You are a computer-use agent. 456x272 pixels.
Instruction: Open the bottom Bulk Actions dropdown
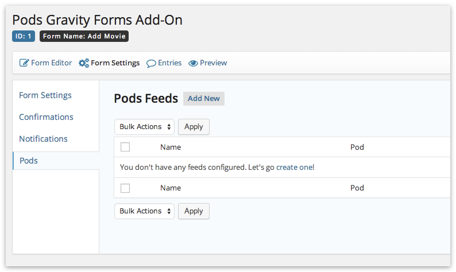(145, 211)
